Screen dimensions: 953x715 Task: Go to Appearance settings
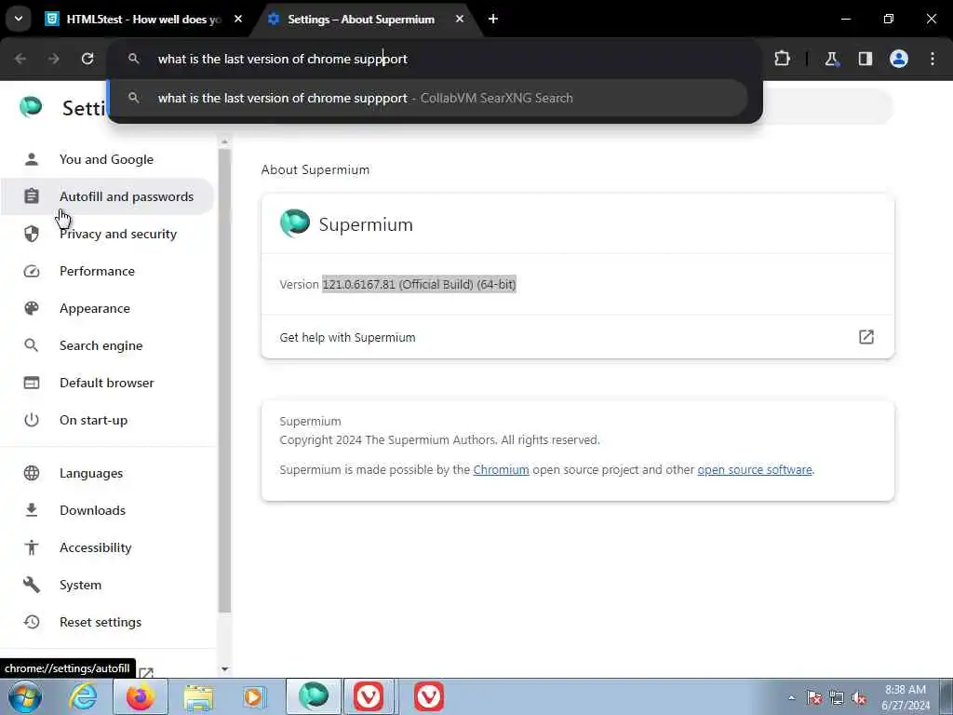[107, 308]
